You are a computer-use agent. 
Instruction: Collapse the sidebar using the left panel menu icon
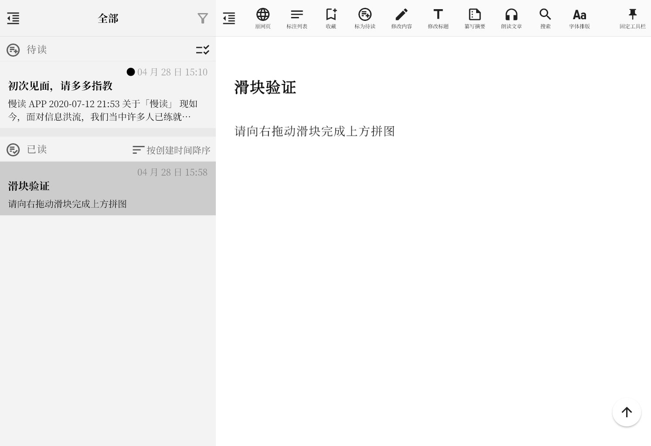(x=13, y=18)
